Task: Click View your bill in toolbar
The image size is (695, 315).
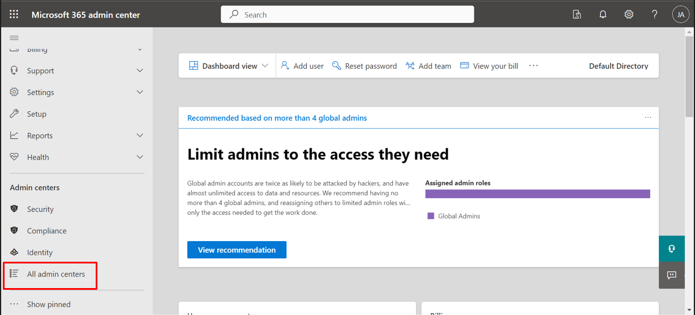Action: (x=489, y=66)
